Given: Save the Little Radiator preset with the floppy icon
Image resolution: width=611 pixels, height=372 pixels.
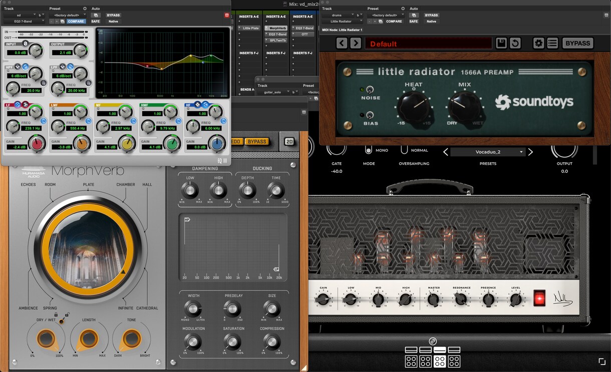Looking at the screenshot, I should [x=501, y=44].
